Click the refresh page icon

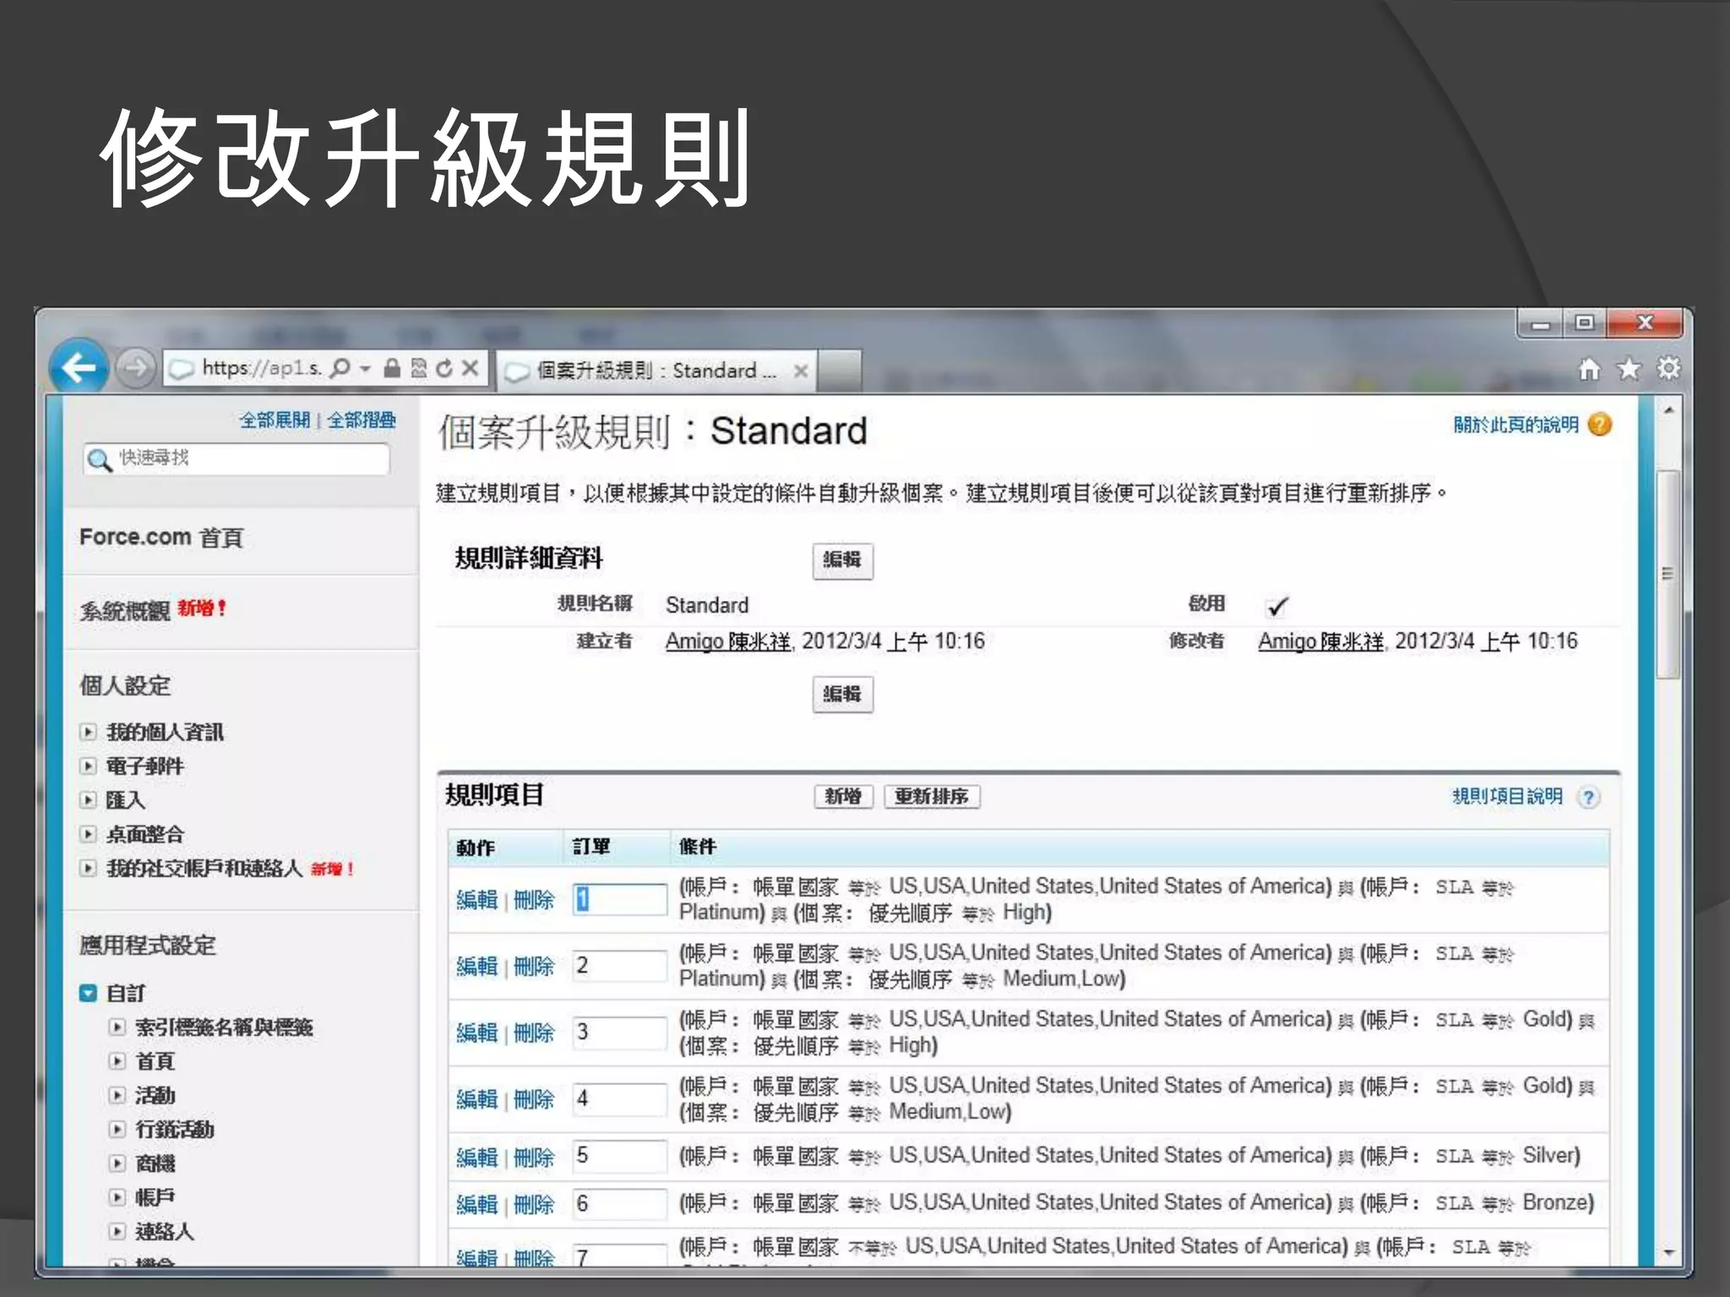(x=444, y=368)
